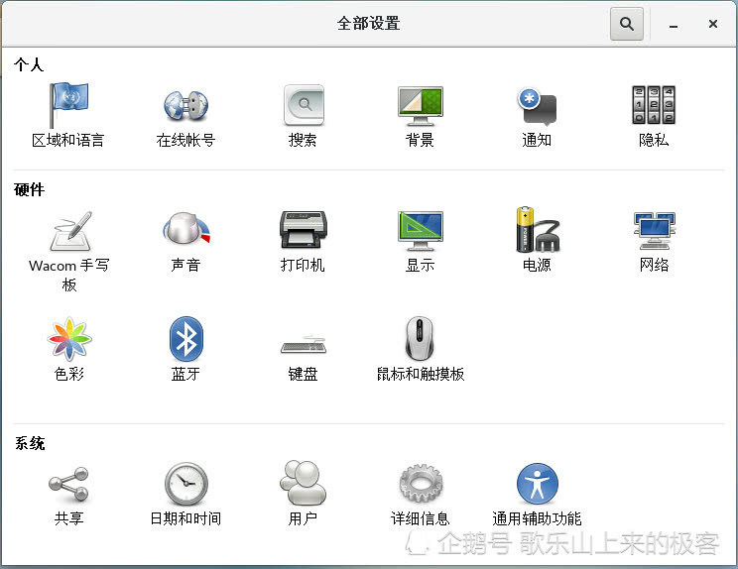Screen dimensions: 738x569
Task: Open Sound (声音) speaker knob icon
Action: (x=186, y=228)
